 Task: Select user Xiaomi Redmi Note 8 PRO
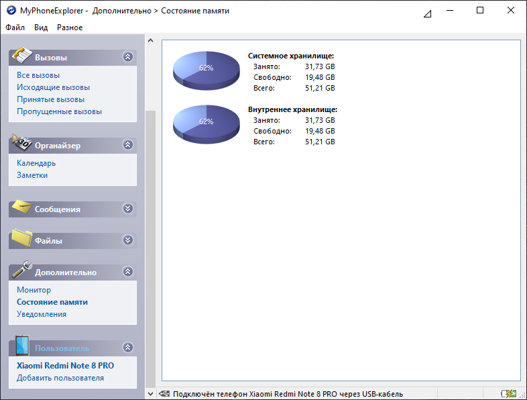pos(65,365)
